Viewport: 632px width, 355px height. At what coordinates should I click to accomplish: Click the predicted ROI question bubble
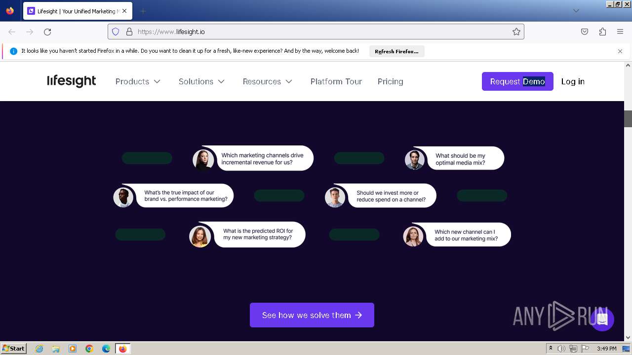259,234
